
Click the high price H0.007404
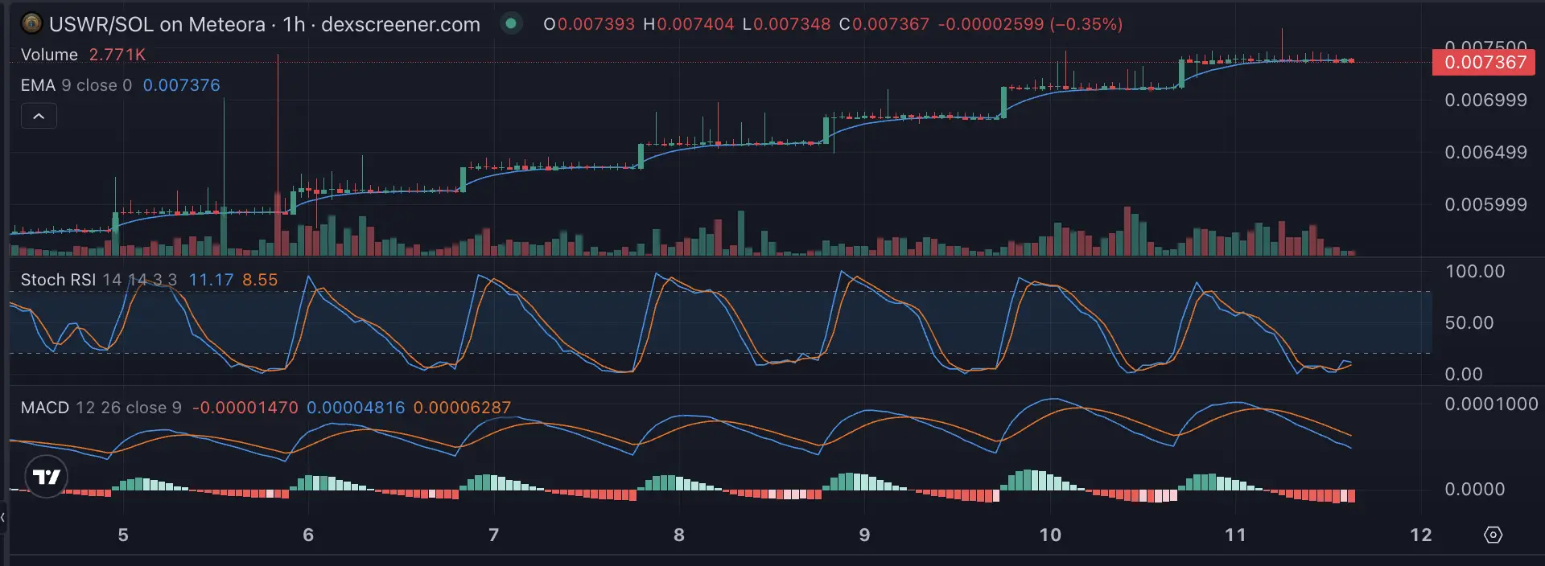(x=689, y=24)
